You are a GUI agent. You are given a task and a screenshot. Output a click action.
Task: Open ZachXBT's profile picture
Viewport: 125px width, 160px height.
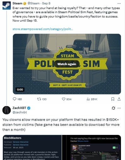(x=7, y=110)
